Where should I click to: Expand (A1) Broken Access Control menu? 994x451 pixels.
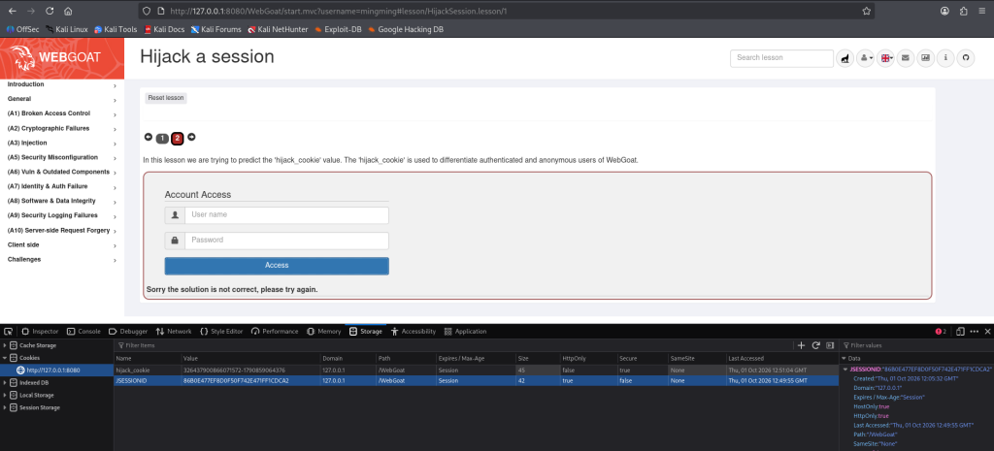[x=62, y=114]
